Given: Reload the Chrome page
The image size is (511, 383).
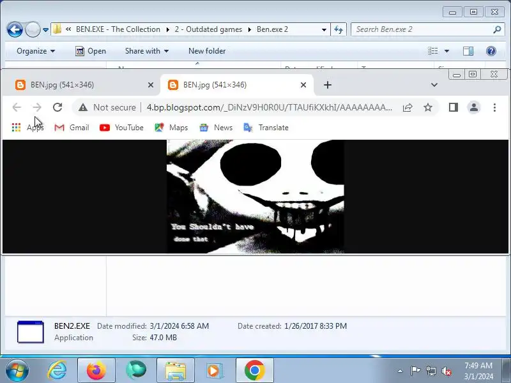Looking at the screenshot, I should tap(57, 107).
